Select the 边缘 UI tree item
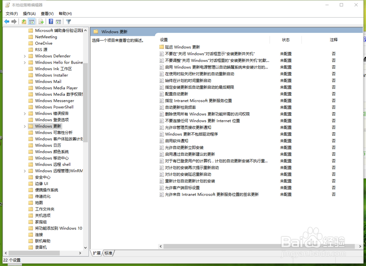 point(42,184)
